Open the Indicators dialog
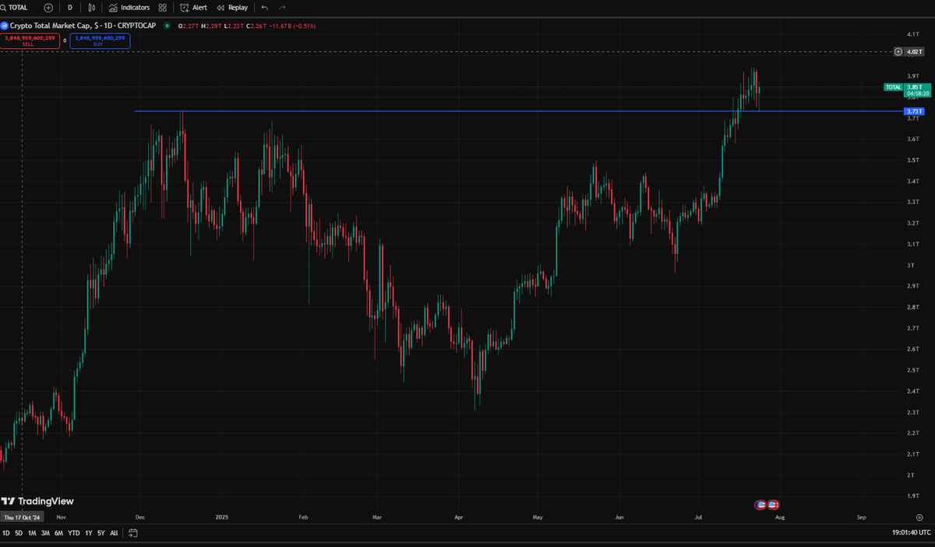 pyautogui.click(x=129, y=7)
